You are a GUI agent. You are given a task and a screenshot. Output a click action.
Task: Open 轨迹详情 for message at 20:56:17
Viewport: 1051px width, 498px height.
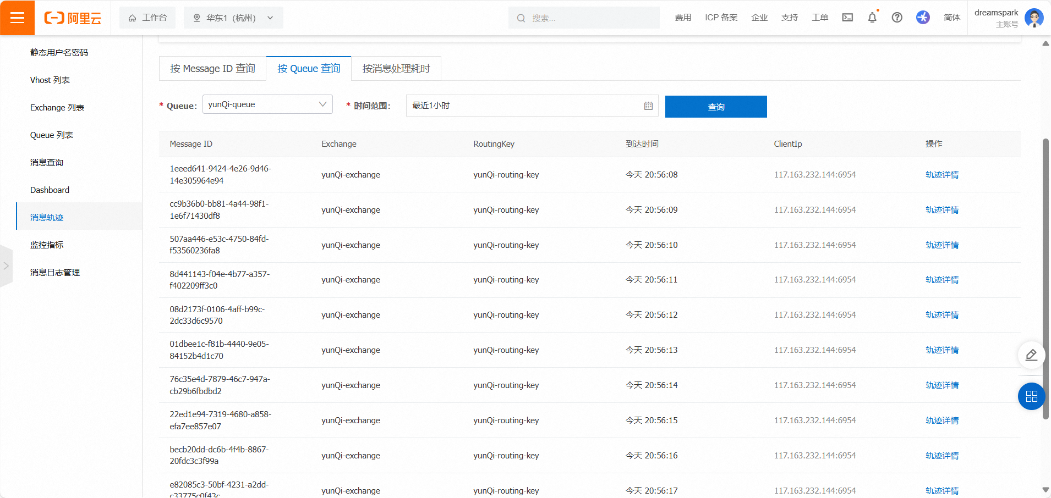click(x=942, y=491)
